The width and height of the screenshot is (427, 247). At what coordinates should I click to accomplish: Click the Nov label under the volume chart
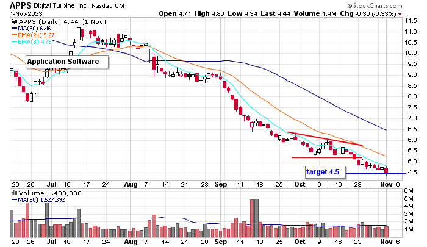click(x=386, y=242)
